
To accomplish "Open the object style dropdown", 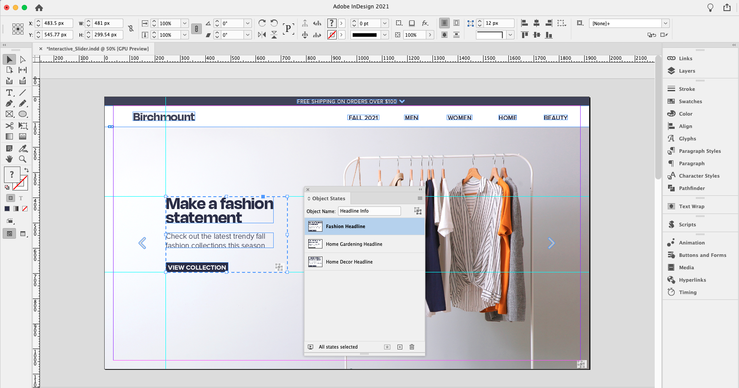I will [665, 23].
